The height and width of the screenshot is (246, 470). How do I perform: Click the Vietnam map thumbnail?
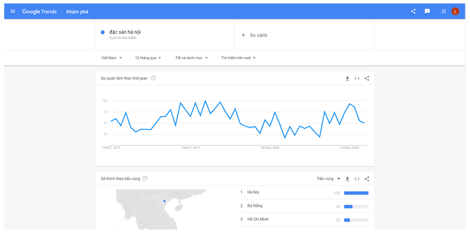tap(162, 209)
